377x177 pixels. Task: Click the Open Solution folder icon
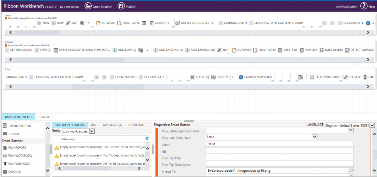click(88, 6)
